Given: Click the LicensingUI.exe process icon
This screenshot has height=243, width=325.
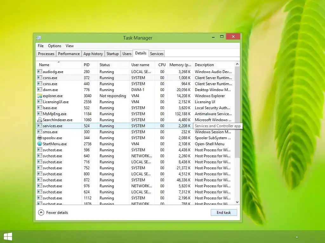Looking at the screenshot, I should point(40,102).
